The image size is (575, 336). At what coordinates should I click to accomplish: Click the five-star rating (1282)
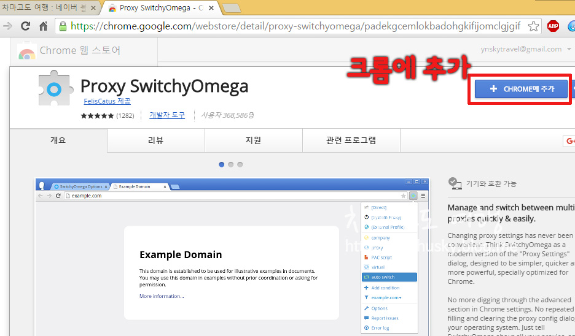tap(108, 116)
